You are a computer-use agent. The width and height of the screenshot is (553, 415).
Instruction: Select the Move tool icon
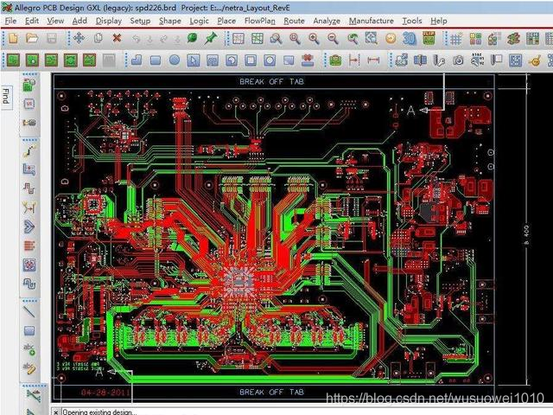click(79, 39)
